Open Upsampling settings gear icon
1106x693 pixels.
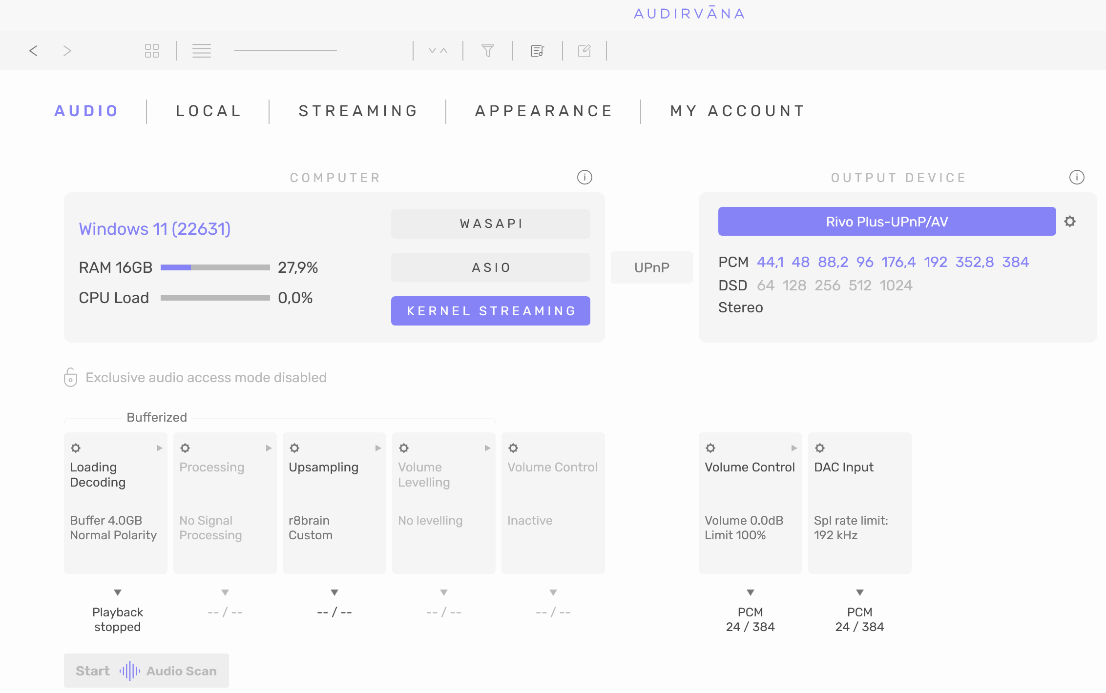point(294,448)
